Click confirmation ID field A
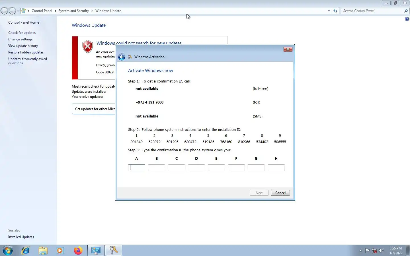The width and height of the screenshot is (410, 256). pyautogui.click(x=137, y=168)
